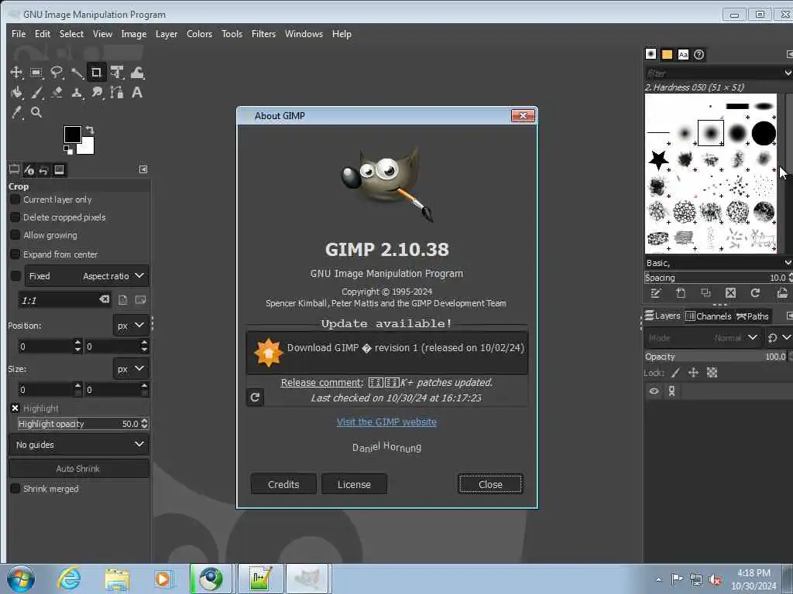Select the Eraser tool

57,93
